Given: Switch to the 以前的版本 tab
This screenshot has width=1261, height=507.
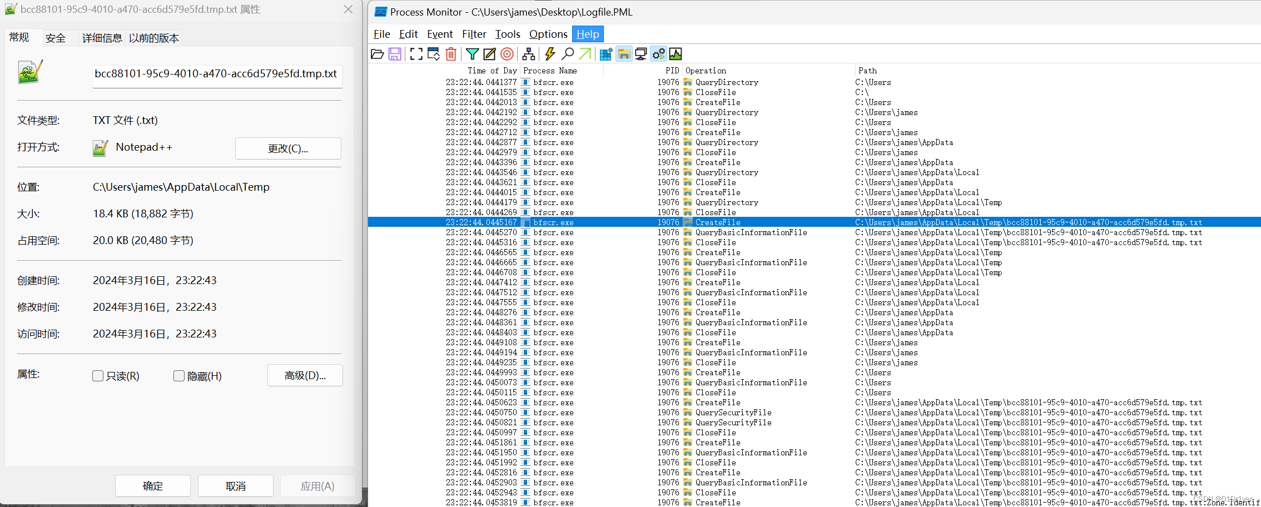Looking at the screenshot, I should 154,38.
